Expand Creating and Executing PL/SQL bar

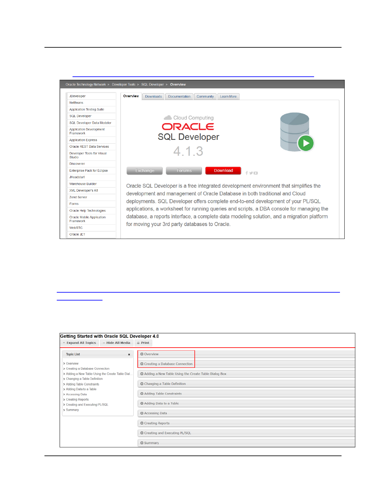pyautogui.click(x=246, y=433)
